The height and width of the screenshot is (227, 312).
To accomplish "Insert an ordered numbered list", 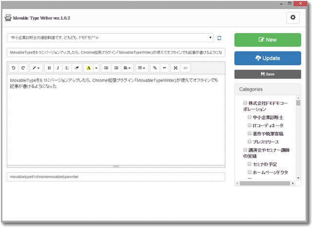I will [116, 68].
